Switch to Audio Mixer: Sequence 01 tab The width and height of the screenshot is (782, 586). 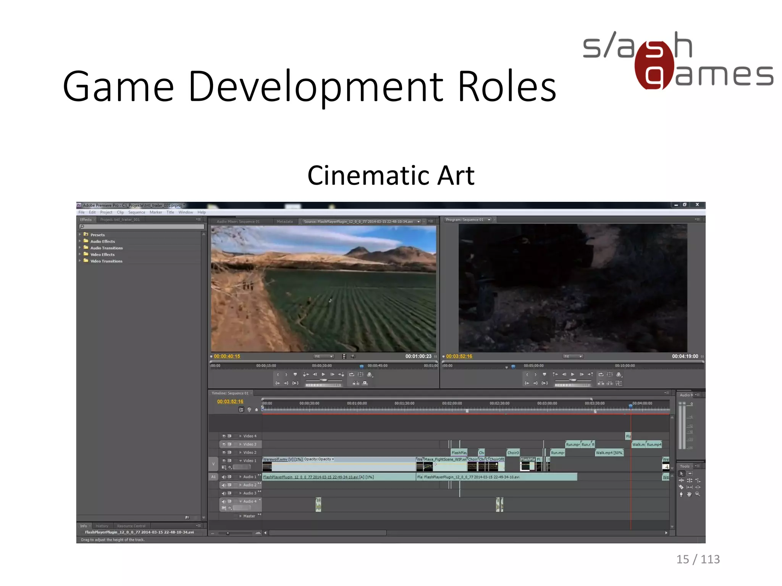pyautogui.click(x=238, y=221)
